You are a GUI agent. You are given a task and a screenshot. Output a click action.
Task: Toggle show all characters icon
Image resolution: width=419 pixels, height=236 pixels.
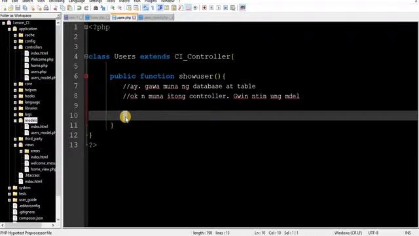pyautogui.click(x=153, y=8)
